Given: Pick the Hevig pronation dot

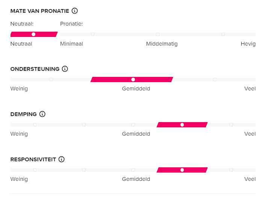Looking at the screenshot, I should (223, 34).
